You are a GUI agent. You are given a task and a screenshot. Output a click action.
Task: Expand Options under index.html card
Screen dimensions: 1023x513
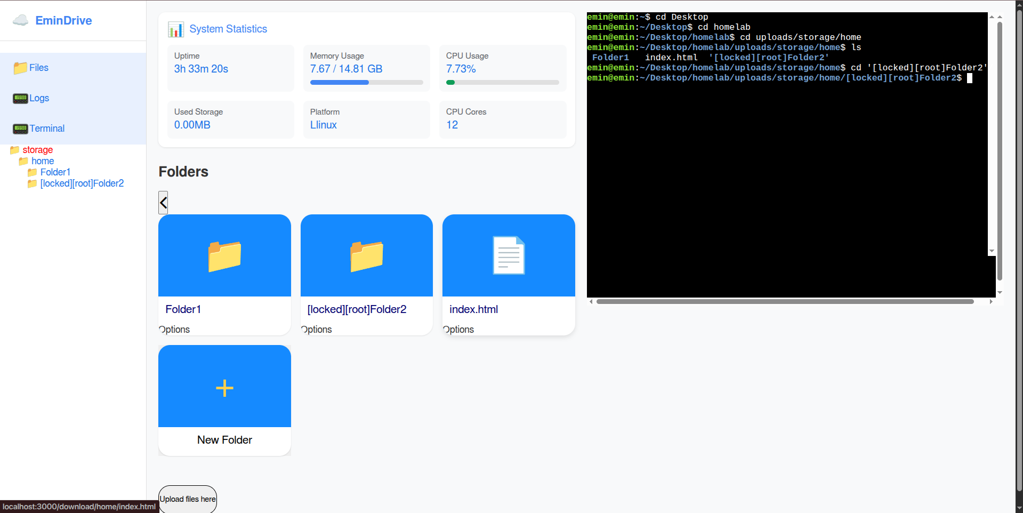click(458, 330)
